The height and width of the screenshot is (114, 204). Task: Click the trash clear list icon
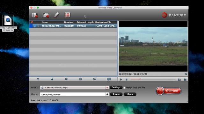point(81,79)
